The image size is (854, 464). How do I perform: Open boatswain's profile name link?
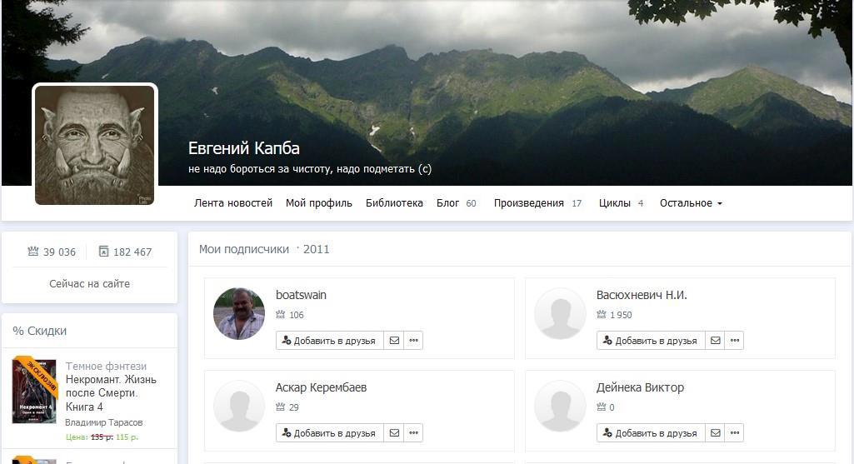(x=301, y=295)
